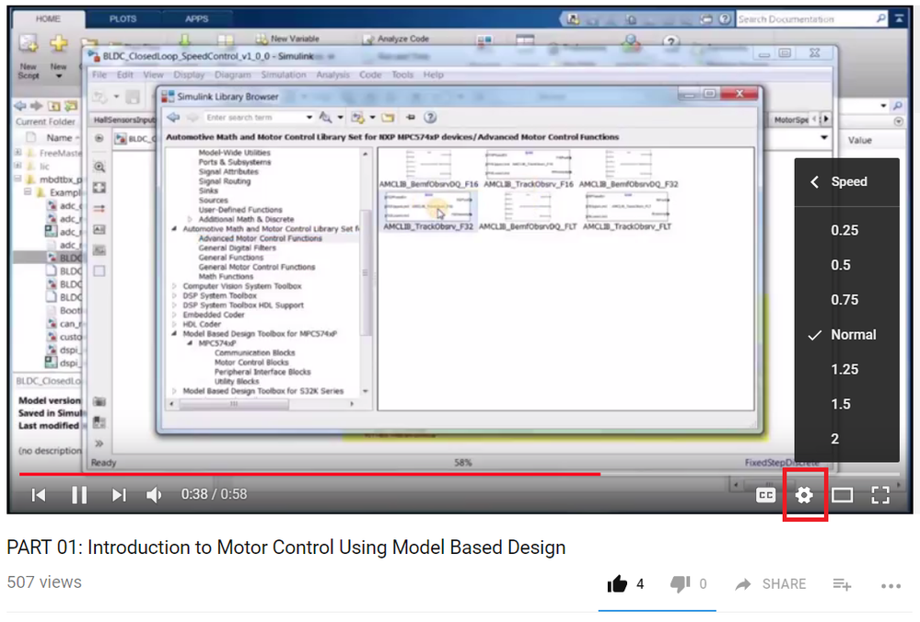The height and width of the screenshot is (622, 920).
Task: Select the AMCLIB_TrackObsrv_FLT block
Action: 627,212
